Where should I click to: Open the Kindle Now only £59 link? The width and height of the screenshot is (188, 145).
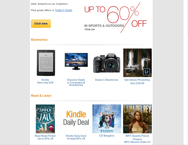(x=45, y=81)
